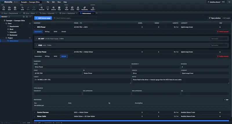Open the PWR Termination dropdown
The width and height of the screenshot is (232, 124).
point(219,45)
